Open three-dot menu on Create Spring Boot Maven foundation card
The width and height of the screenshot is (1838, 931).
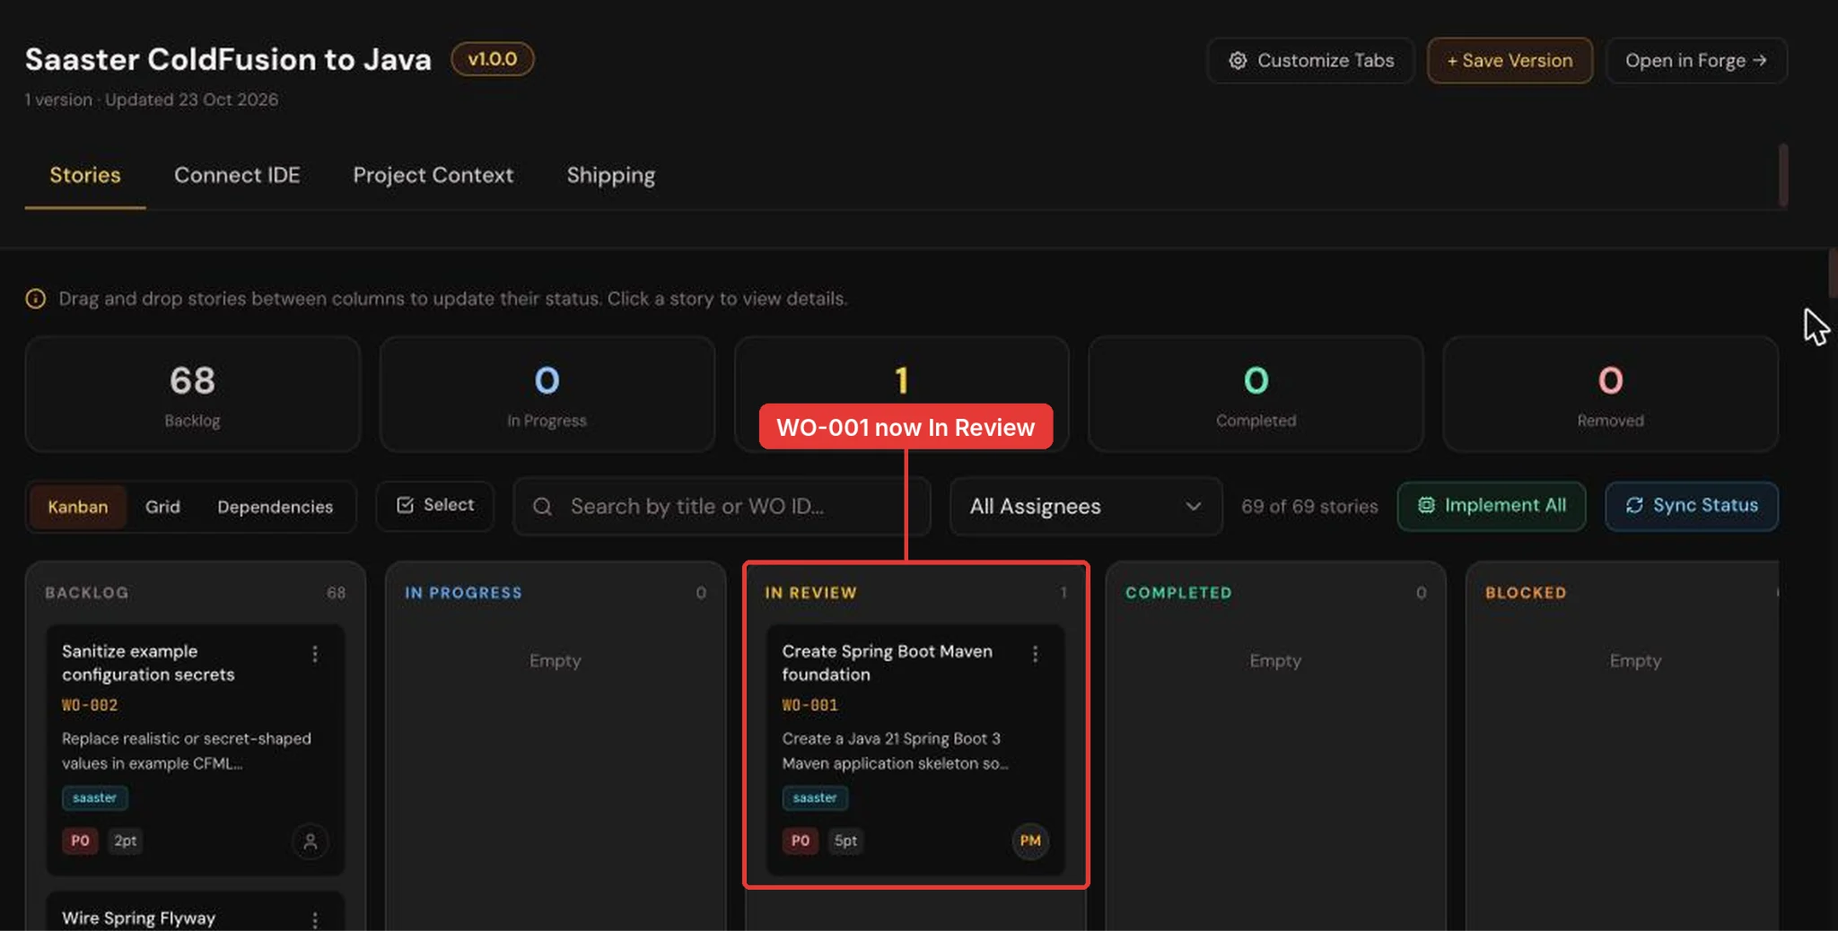pyautogui.click(x=1035, y=654)
